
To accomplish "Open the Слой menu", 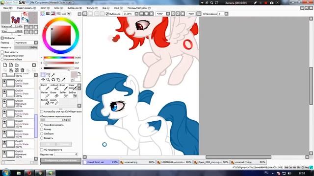I will click(58, 8).
